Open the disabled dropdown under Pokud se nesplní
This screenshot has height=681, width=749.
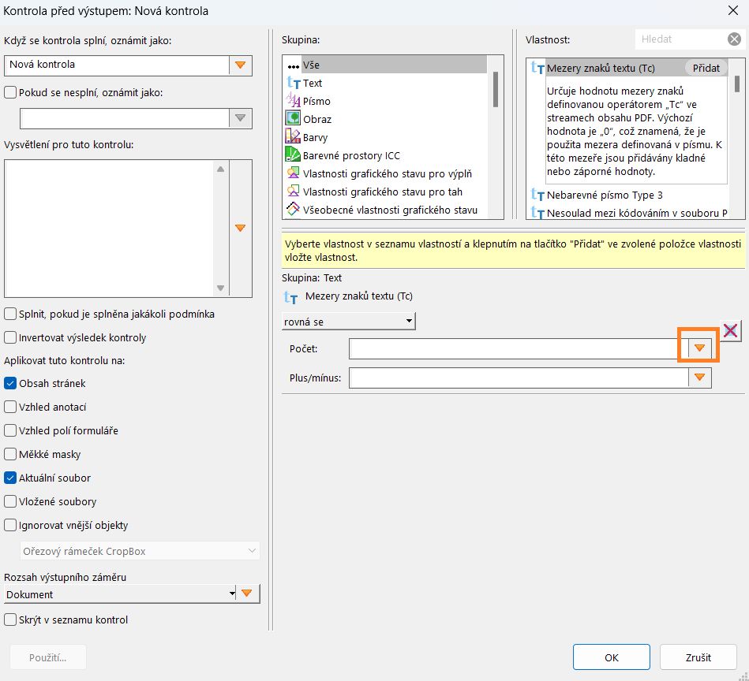pos(240,118)
